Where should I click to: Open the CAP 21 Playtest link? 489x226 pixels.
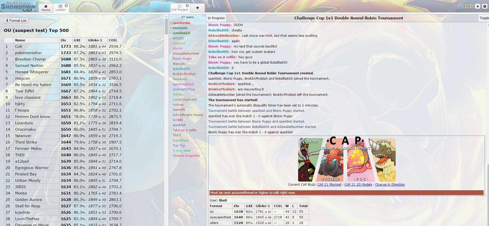click(x=329, y=185)
